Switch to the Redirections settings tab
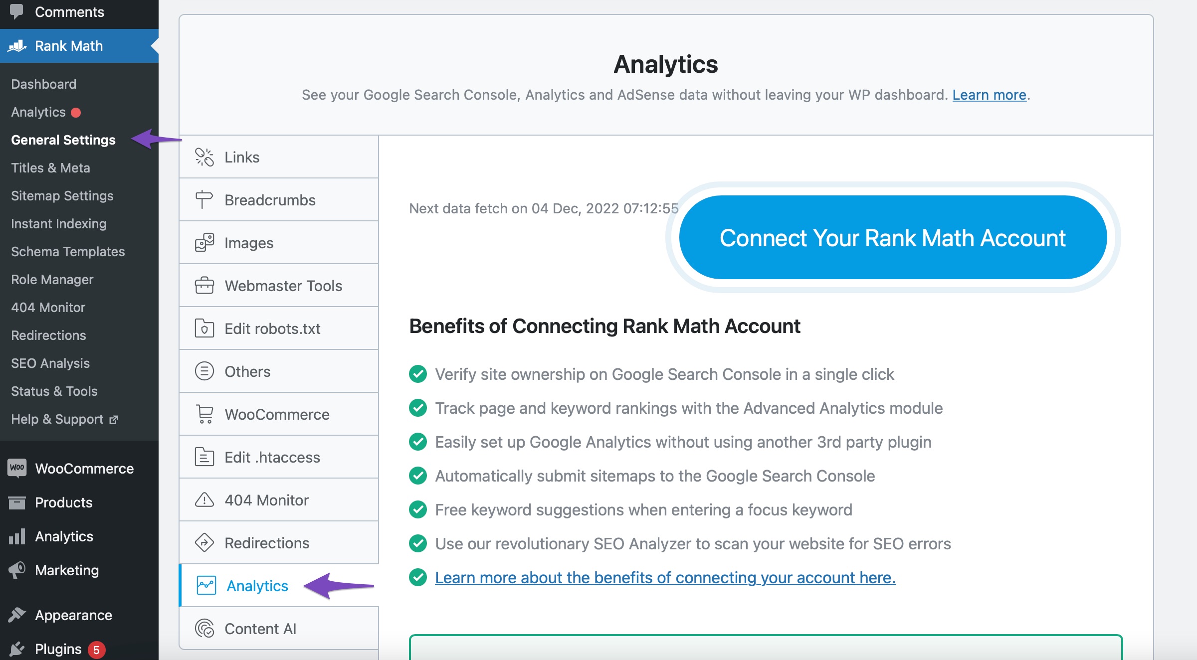1197x660 pixels. (267, 542)
